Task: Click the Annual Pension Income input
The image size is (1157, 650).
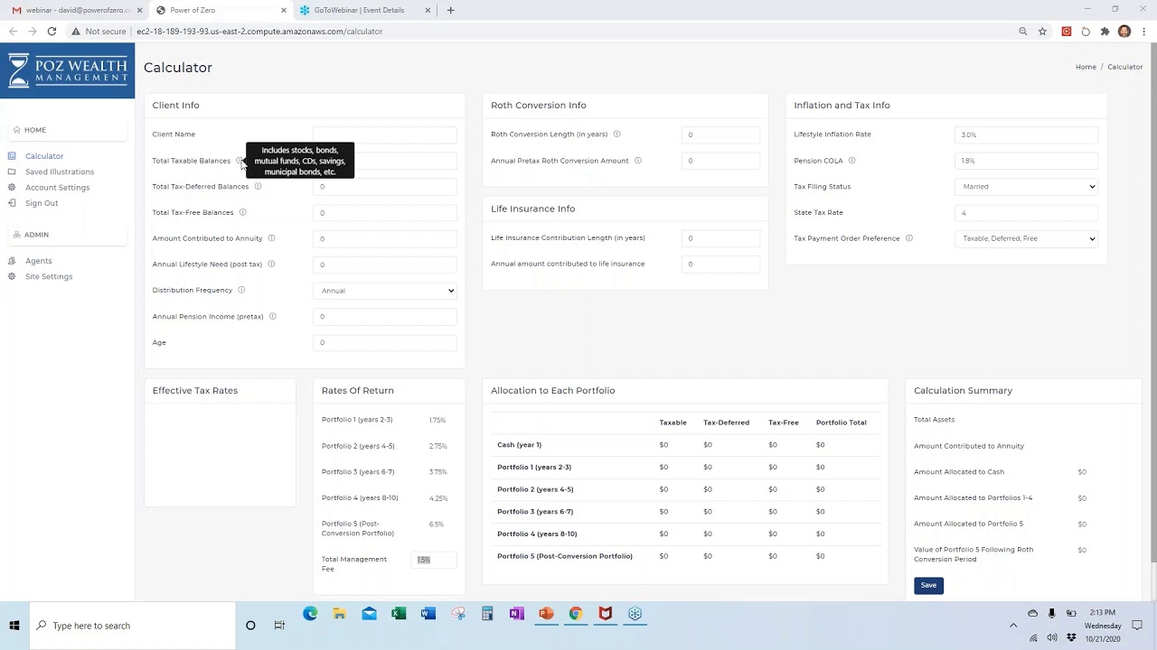Action: point(385,317)
